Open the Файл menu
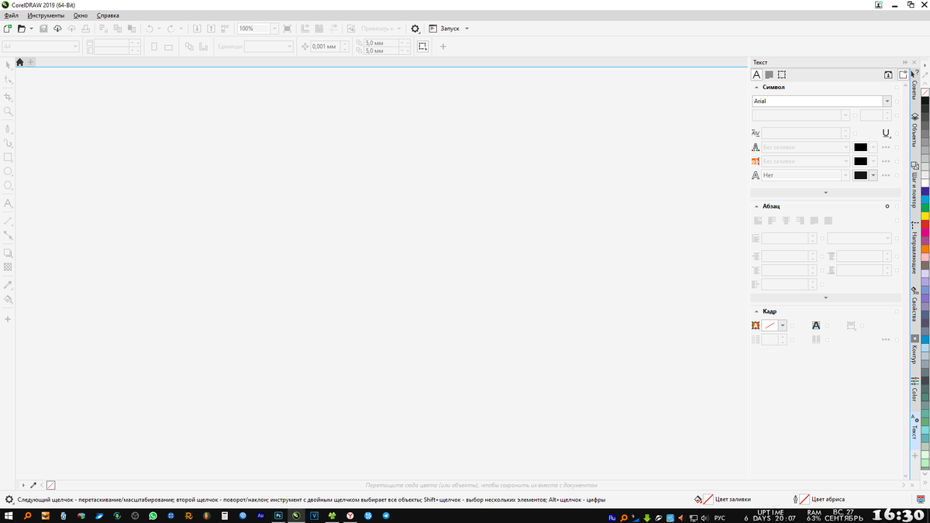Screen dimensions: 930x523 tap(11, 15)
